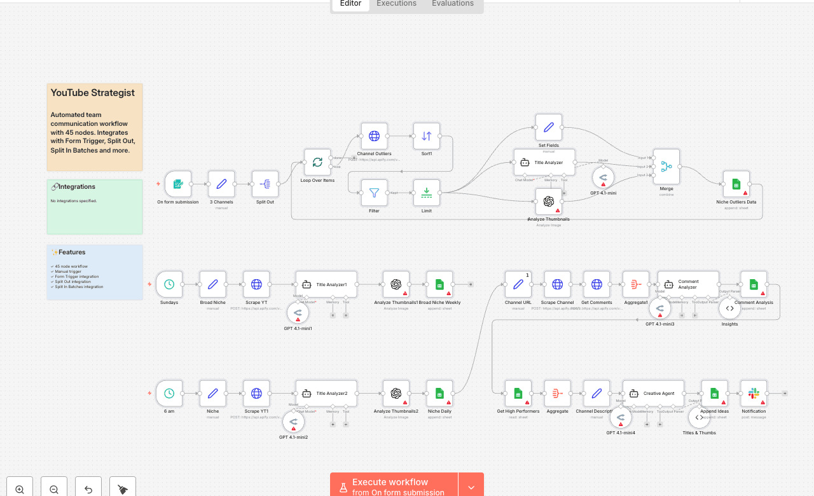Image resolution: width=814 pixels, height=496 pixels.
Task: Switch to the Evaluations tab
Action: (452, 4)
